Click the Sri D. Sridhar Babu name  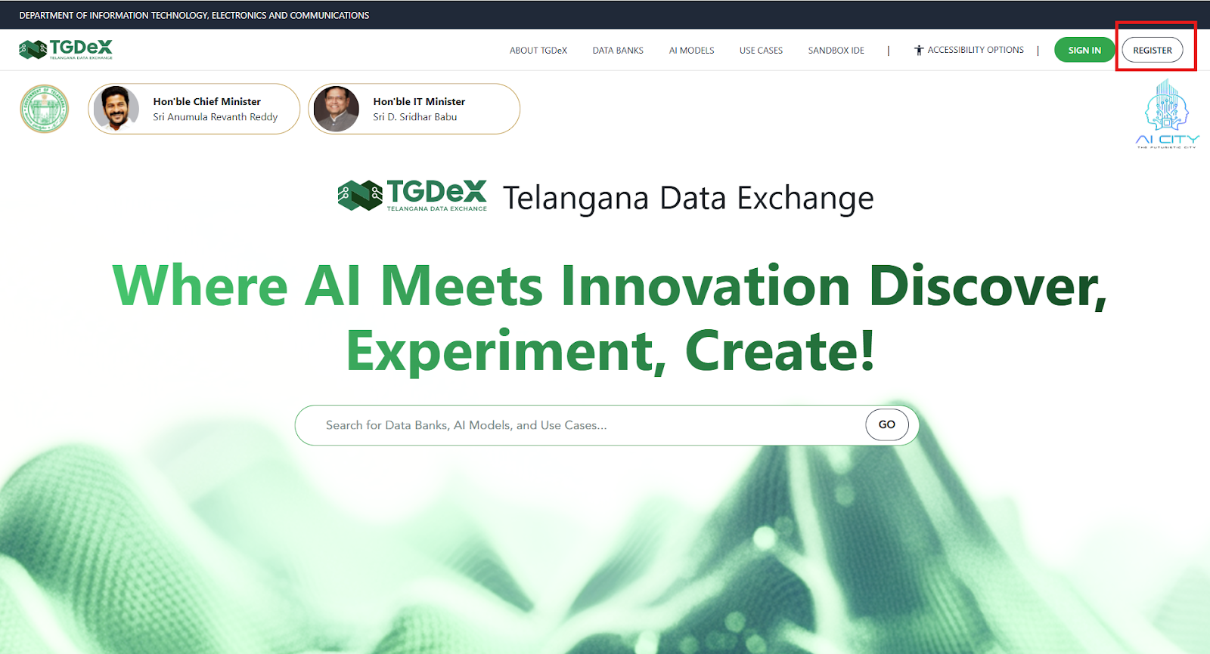414,117
